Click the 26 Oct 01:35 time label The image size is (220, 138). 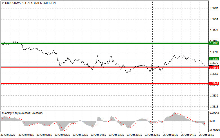(x=170, y=135)
